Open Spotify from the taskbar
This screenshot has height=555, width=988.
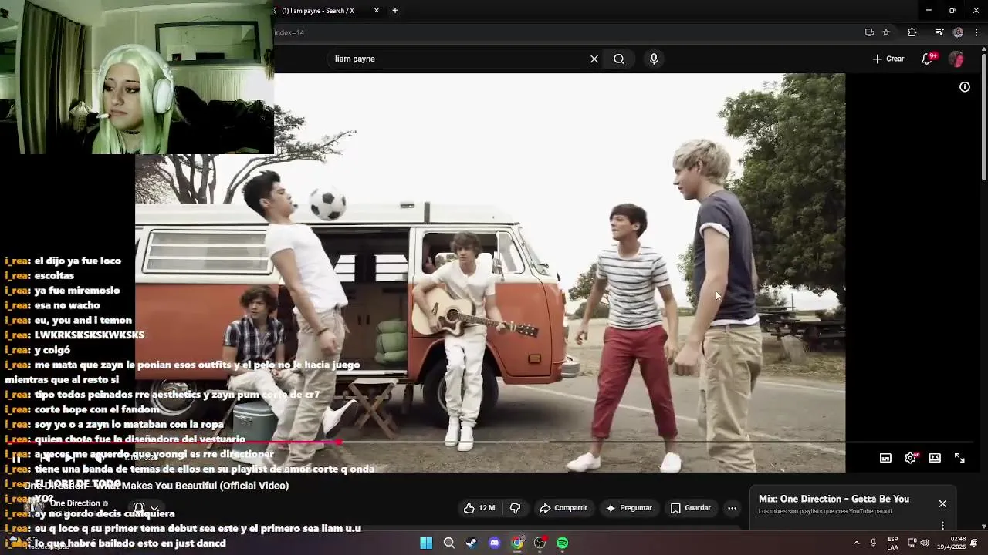[x=563, y=543]
